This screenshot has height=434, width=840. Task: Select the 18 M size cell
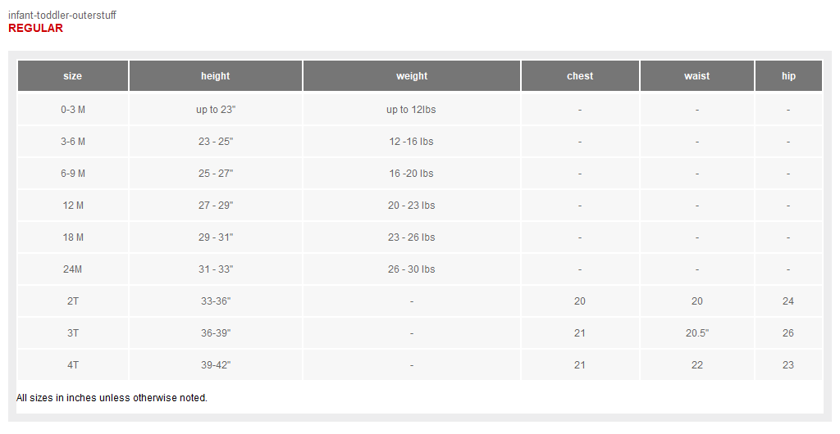(73, 237)
